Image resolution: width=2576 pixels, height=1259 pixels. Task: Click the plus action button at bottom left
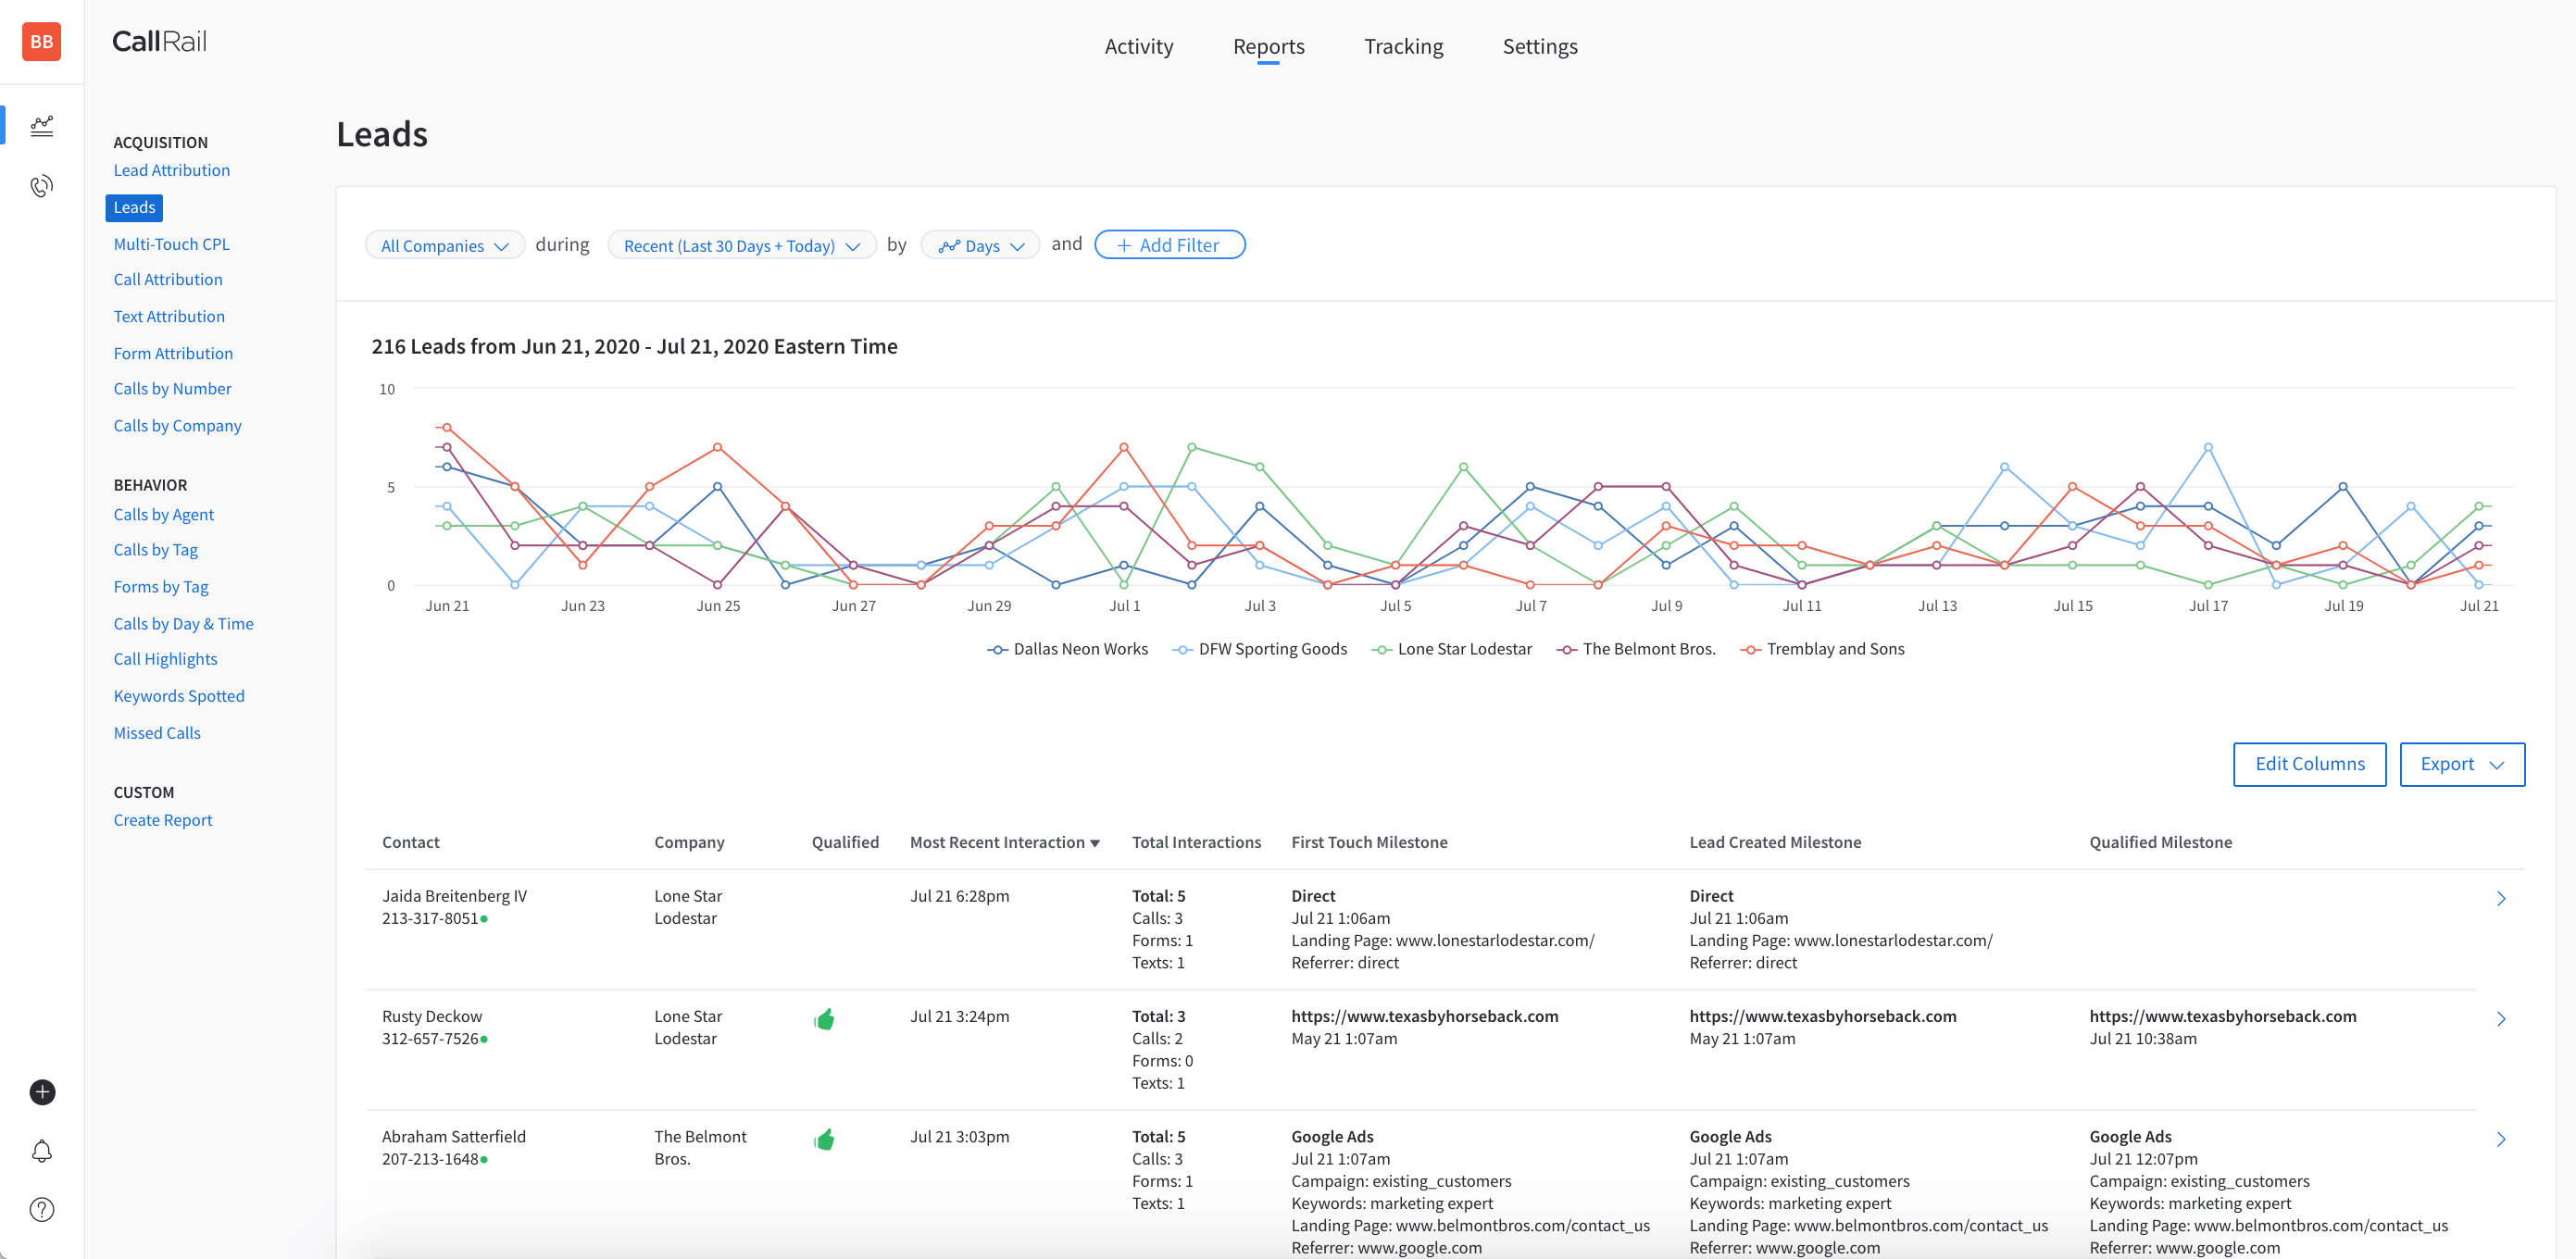pos(41,1092)
